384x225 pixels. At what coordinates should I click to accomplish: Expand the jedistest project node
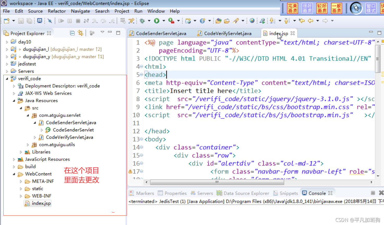pos(7,64)
